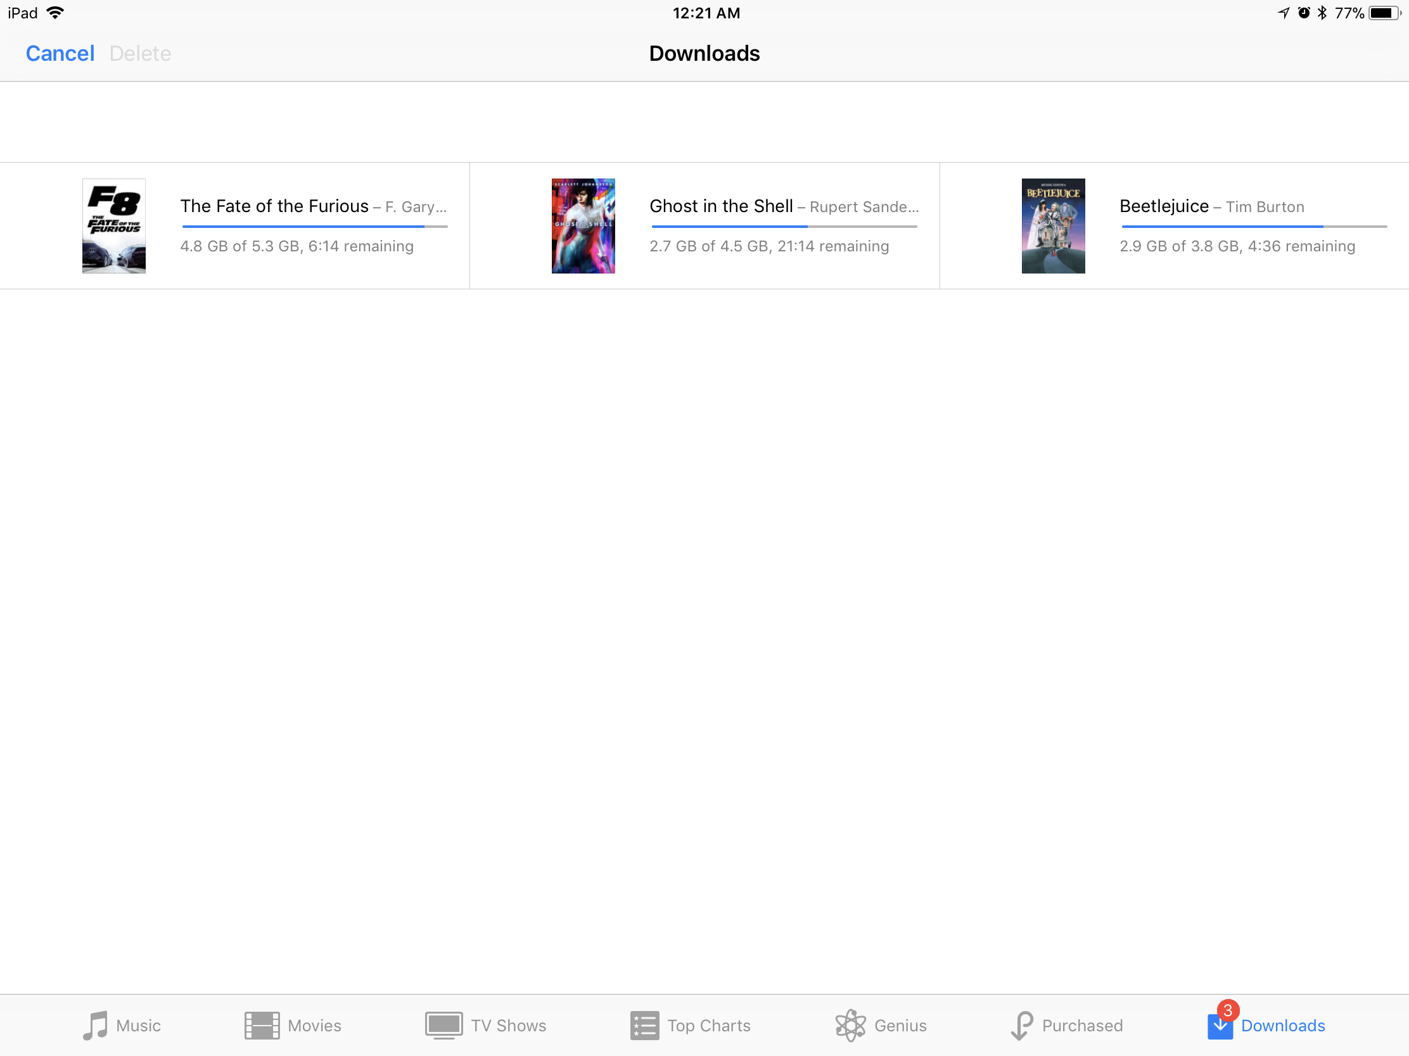
Task: Tap The Fate of the Furious title
Action: 274,206
